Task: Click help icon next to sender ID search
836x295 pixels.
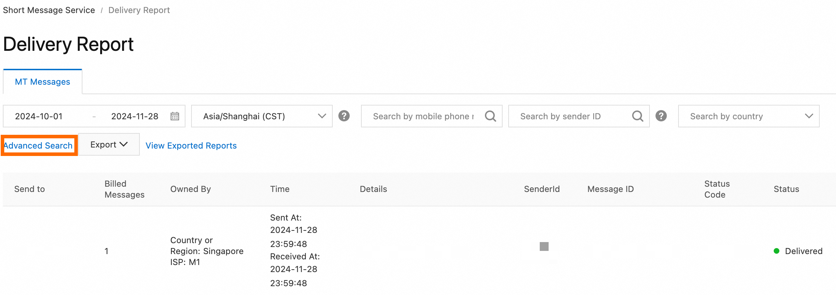Action: coord(661,116)
